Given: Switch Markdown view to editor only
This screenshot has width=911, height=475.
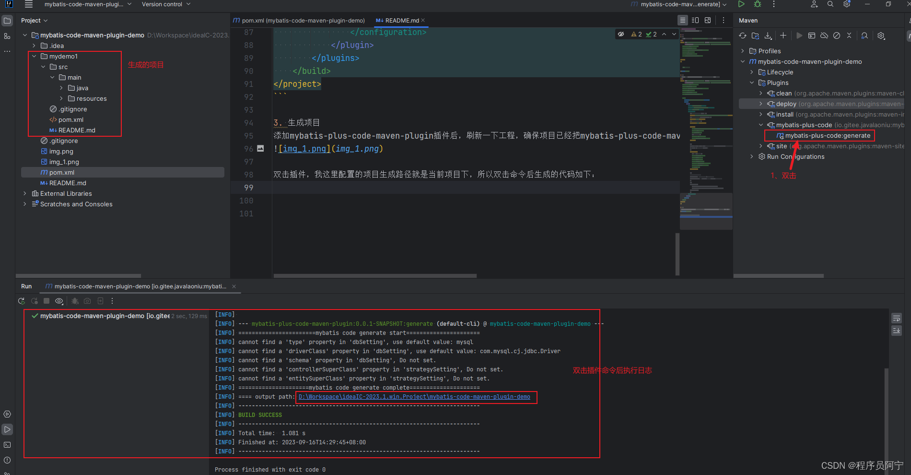Looking at the screenshot, I should (x=683, y=20).
